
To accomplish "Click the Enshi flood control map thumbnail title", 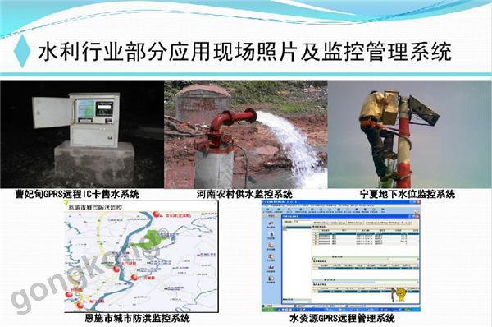I will (x=96, y=208).
